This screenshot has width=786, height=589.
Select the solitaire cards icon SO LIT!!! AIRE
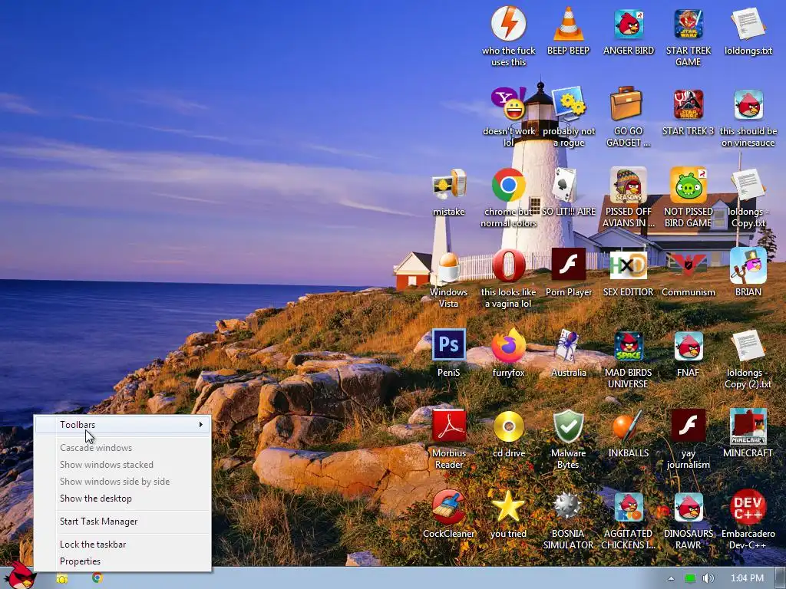pyautogui.click(x=564, y=185)
